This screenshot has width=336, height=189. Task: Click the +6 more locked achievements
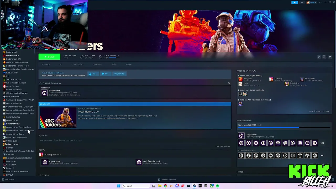tap(322, 155)
